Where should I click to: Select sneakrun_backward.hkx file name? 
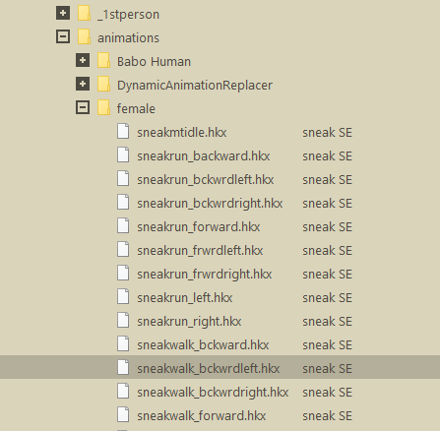204,156
